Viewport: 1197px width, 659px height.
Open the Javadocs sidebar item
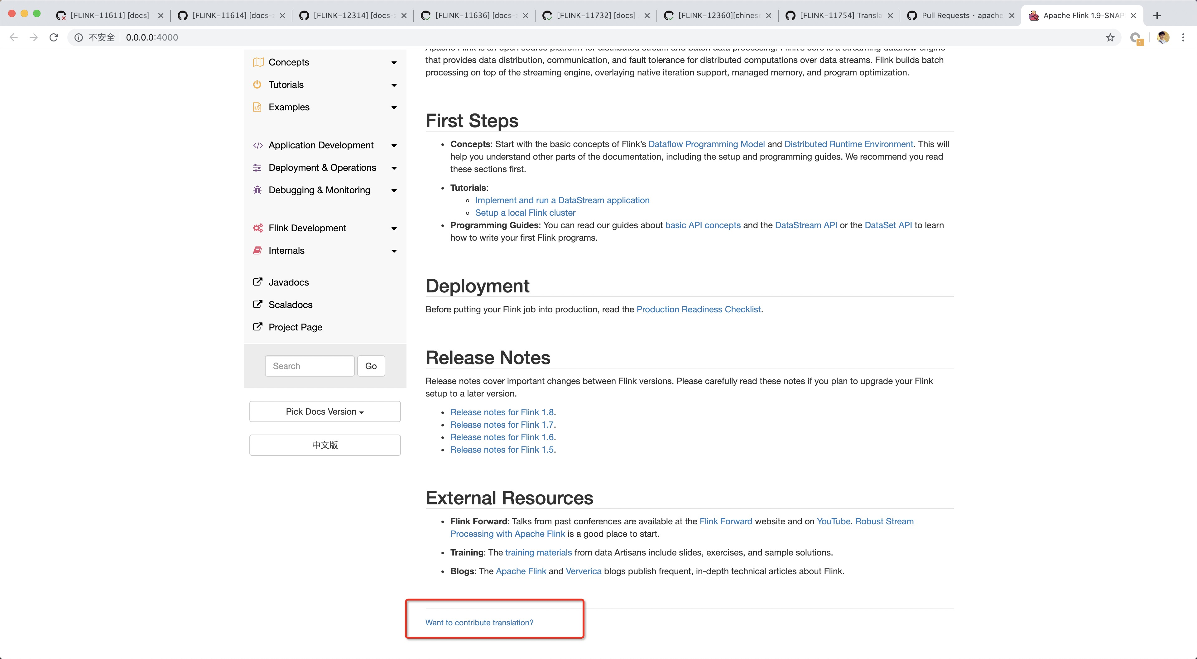click(288, 282)
